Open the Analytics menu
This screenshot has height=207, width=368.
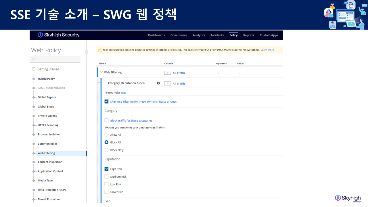coord(199,35)
